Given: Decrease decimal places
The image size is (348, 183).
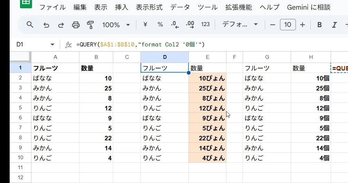Looking at the screenshot, I should tap(175, 24).
